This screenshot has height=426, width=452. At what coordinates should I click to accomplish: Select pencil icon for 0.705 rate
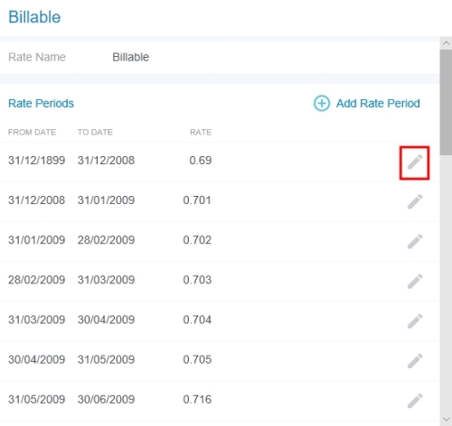pos(415,361)
